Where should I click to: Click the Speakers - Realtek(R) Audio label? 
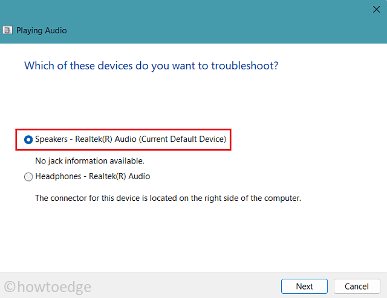point(130,139)
